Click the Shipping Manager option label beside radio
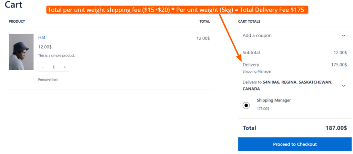This screenshot has height=154, width=353. pos(274,100)
